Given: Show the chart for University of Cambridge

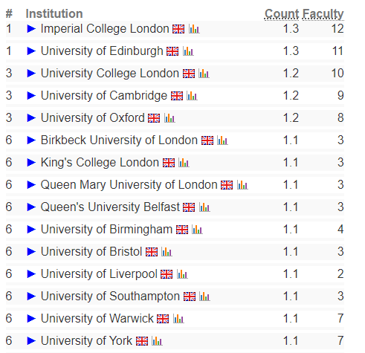Looking at the screenshot, I should [x=192, y=96].
